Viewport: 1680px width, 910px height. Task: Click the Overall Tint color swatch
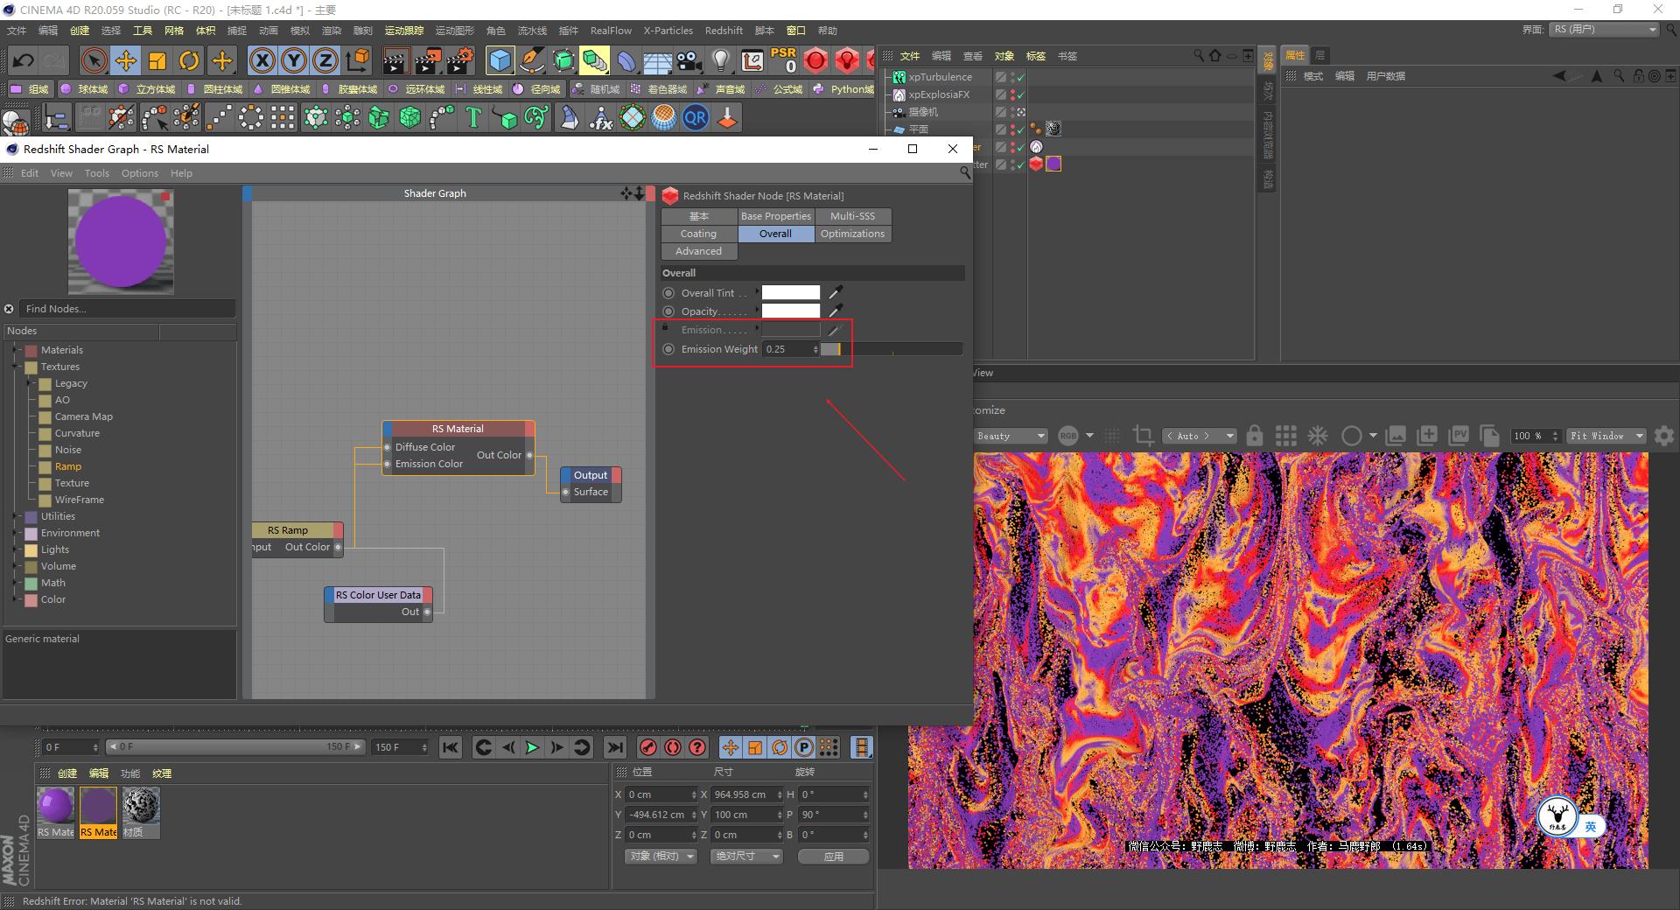click(x=789, y=292)
